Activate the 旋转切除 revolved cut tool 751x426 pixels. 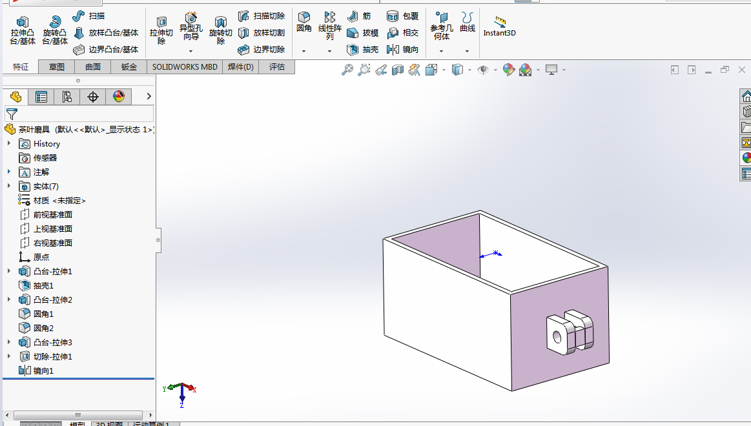click(x=220, y=30)
